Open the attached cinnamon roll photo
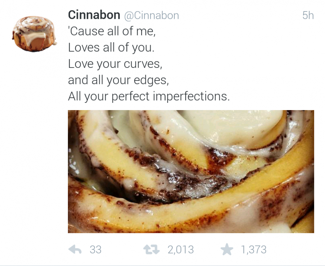Screen dimensions: 325x266 click(x=191, y=171)
